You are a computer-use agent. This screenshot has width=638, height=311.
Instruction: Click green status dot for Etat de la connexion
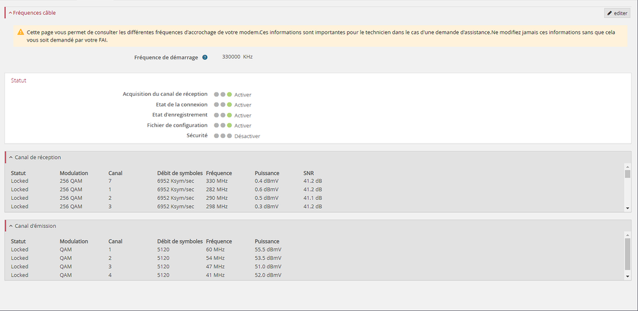pyautogui.click(x=230, y=105)
